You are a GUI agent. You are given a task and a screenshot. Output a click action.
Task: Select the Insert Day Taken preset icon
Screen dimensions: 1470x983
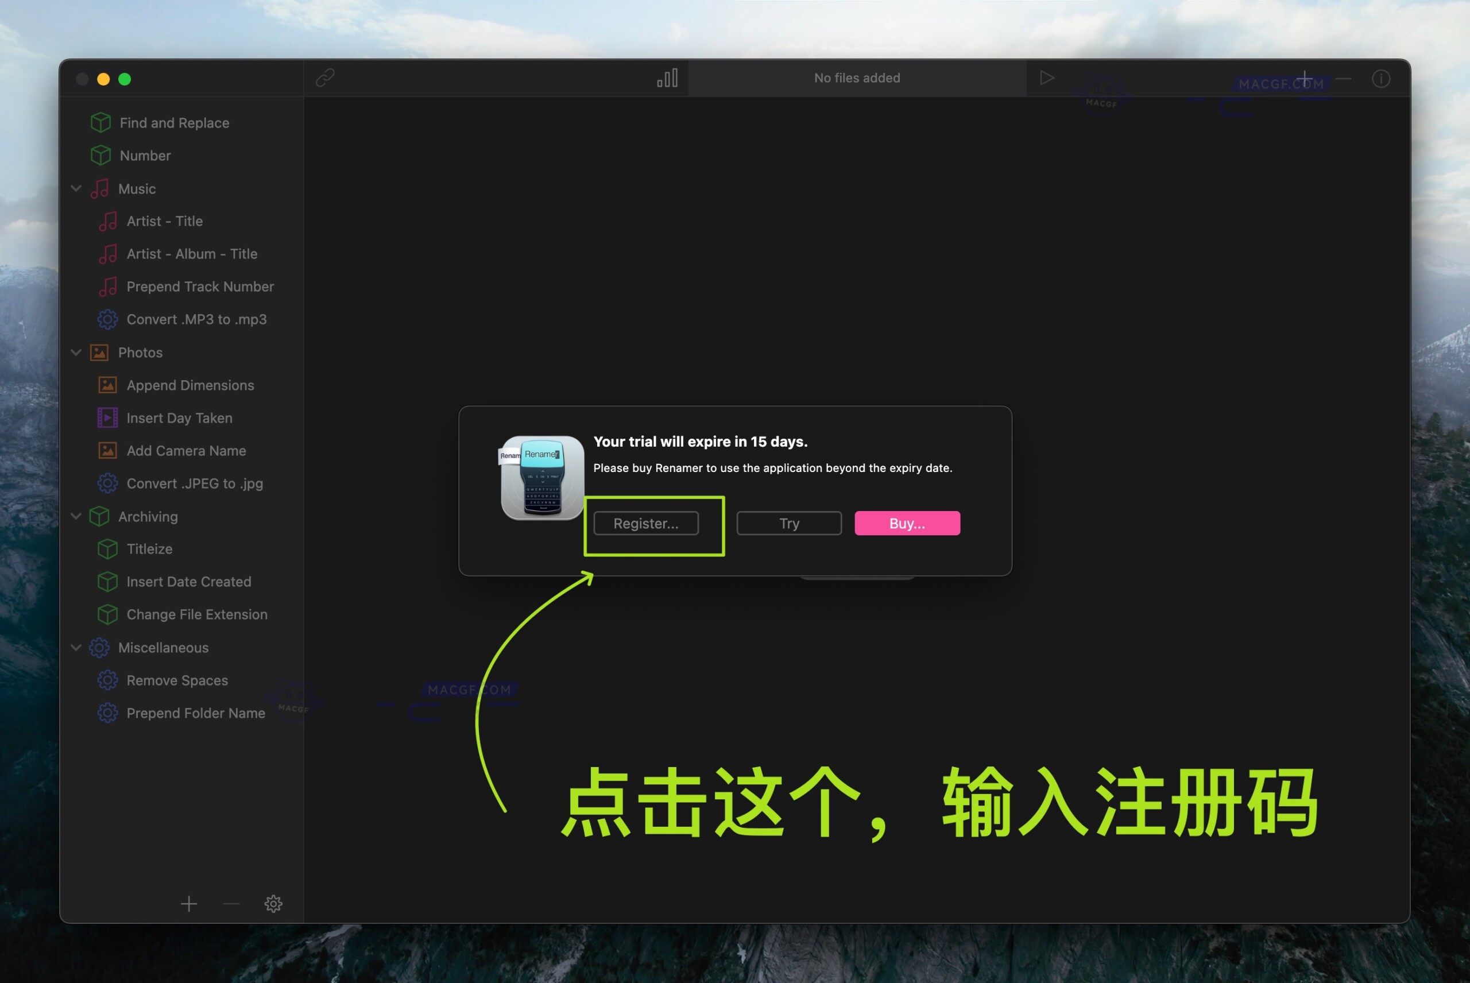pos(108,417)
